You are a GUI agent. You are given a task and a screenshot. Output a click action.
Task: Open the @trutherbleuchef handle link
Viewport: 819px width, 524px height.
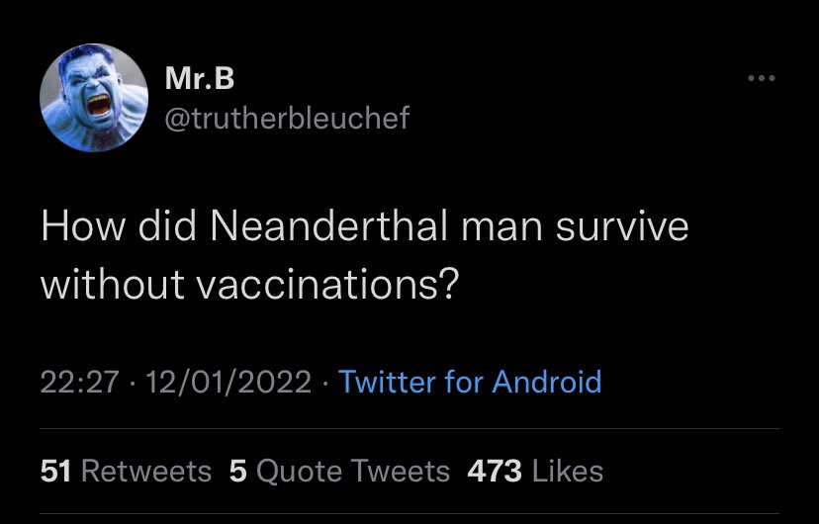pyautogui.click(x=287, y=118)
